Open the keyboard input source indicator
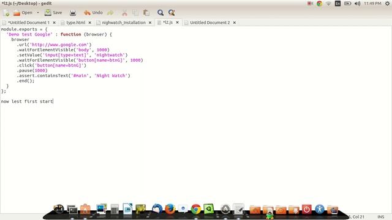The image size is (392, 220). (337, 4)
